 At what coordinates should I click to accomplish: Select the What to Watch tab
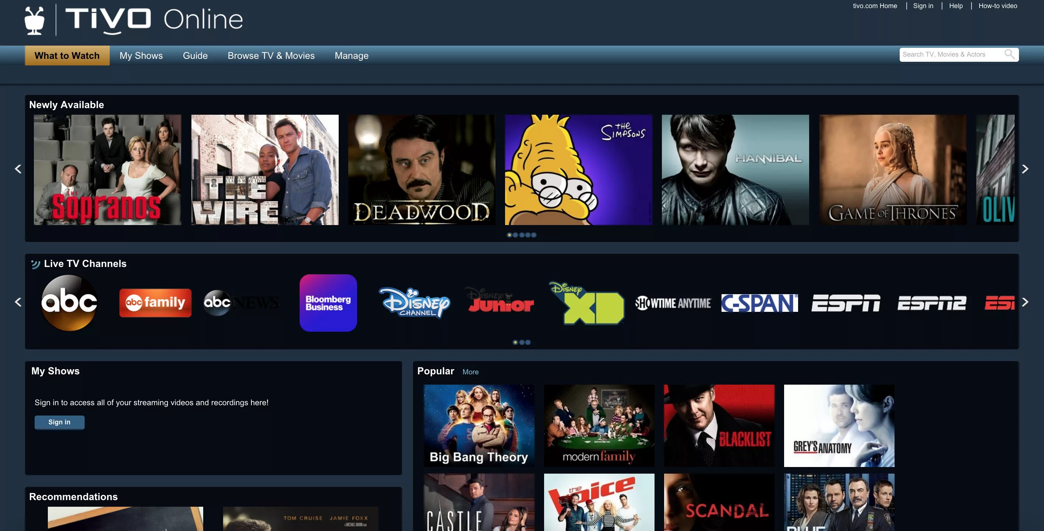pos(66,56)
